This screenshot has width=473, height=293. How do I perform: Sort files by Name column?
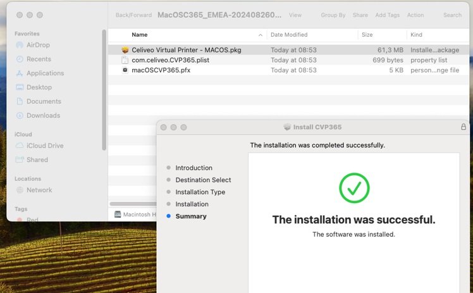(x=139, y=35)
